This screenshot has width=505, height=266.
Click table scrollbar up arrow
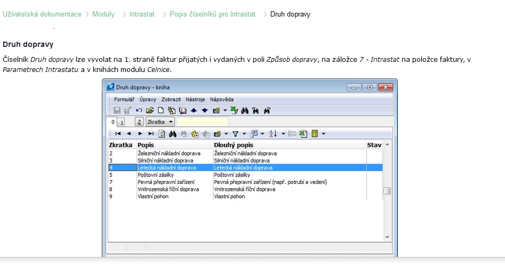click(387, 144)
